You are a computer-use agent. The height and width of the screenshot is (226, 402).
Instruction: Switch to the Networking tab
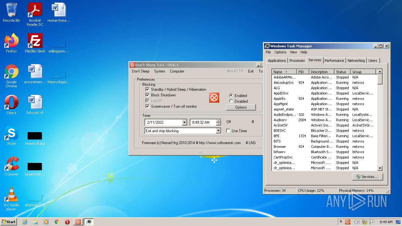(x=356, y=61)
